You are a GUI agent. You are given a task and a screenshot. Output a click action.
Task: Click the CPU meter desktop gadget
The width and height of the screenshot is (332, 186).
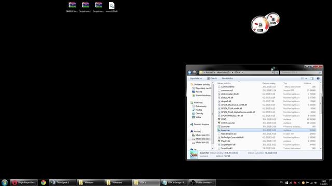[x=260, y=25]
